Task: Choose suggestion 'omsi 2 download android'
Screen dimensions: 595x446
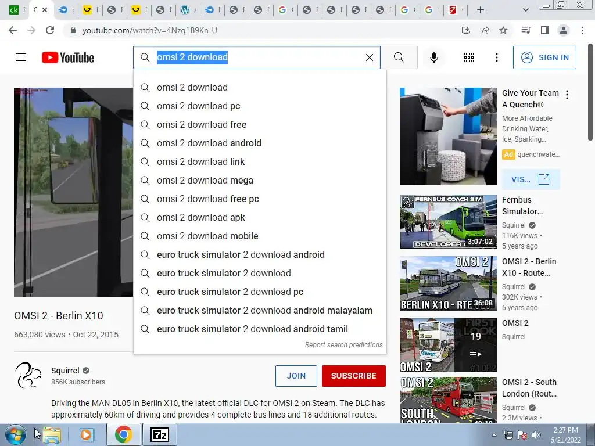Action: (x=260, y=143)
